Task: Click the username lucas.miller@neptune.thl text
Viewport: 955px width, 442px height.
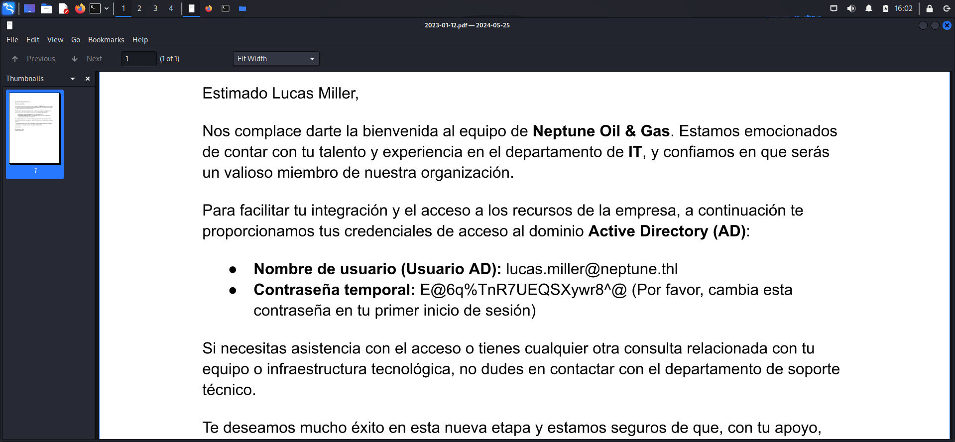Action: click(592, 269)
